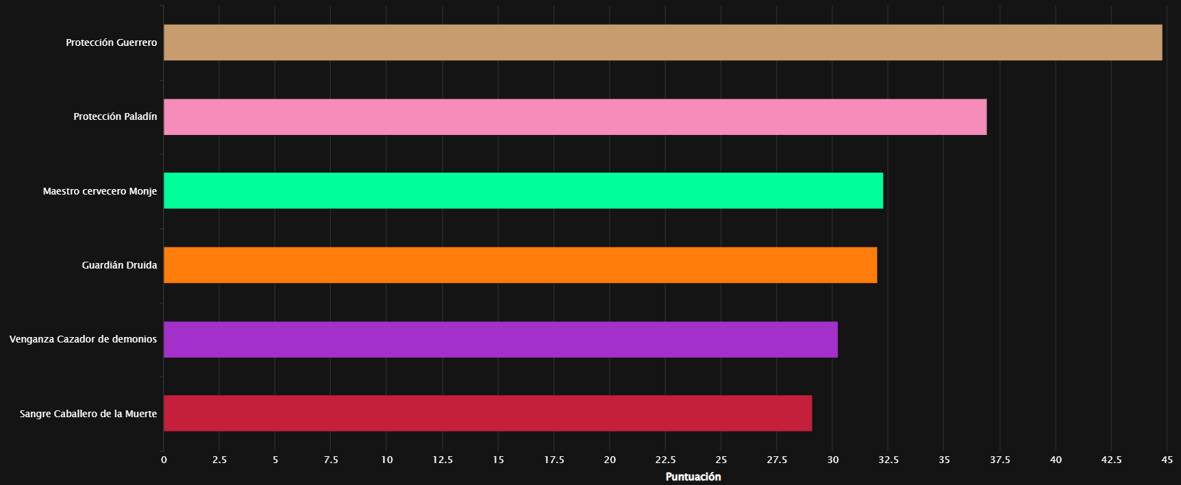This screenshot has height=485, width=1181.
Task: Click the x-axis tick labeled 10
Action: (387, 460)
